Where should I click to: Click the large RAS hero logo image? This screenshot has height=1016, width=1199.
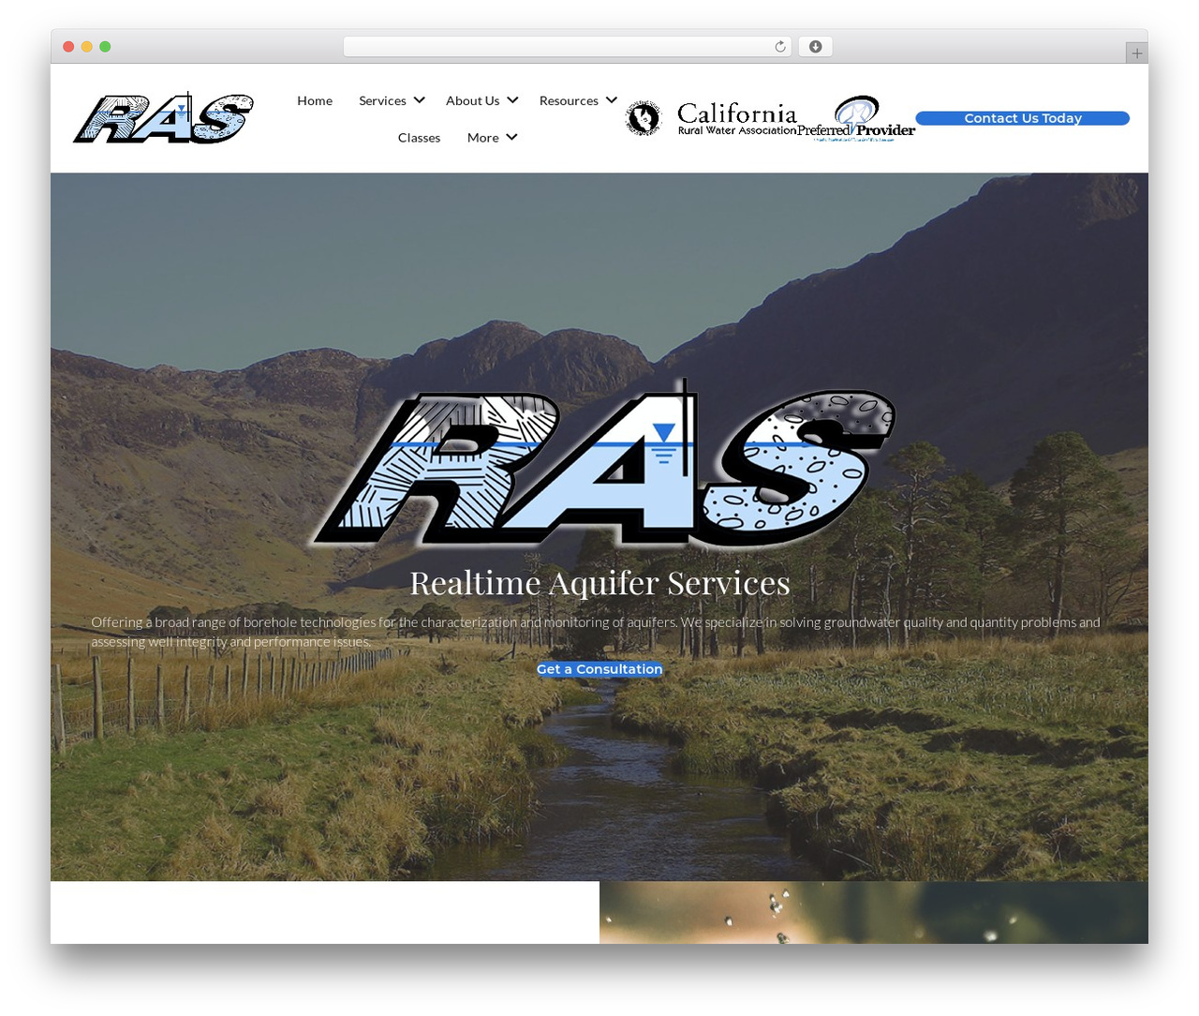(x=603, y=463)
